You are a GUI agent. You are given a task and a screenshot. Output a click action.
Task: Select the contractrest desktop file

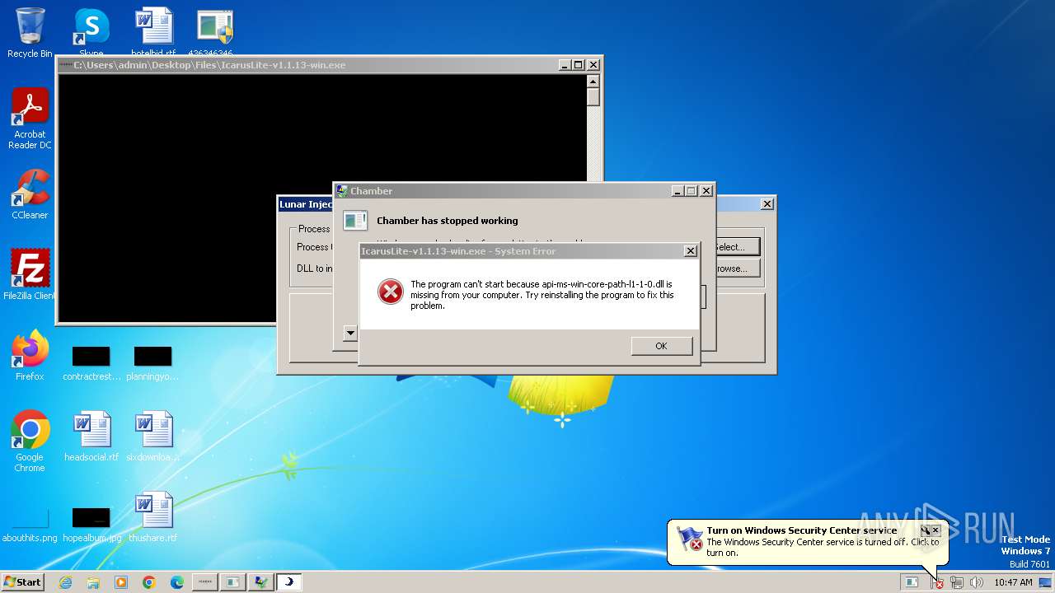coord(91,362)
